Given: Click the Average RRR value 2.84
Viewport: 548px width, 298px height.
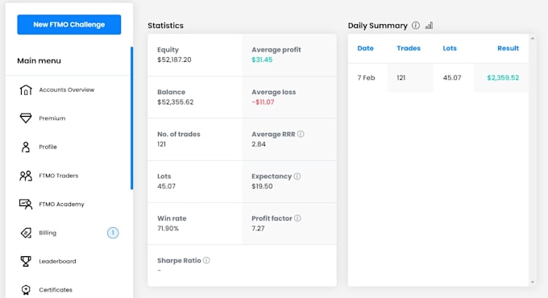Looking at the screenshot, I should [x=259, y=144].
